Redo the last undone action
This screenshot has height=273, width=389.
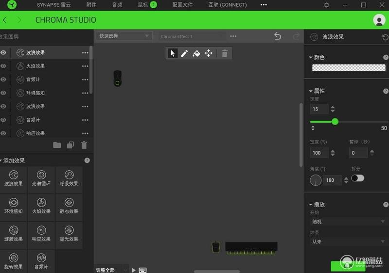[296, 36]
